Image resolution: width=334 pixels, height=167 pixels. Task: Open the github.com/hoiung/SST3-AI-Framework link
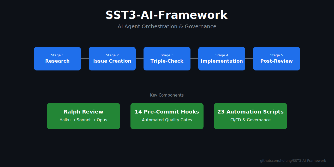(293, 161)
